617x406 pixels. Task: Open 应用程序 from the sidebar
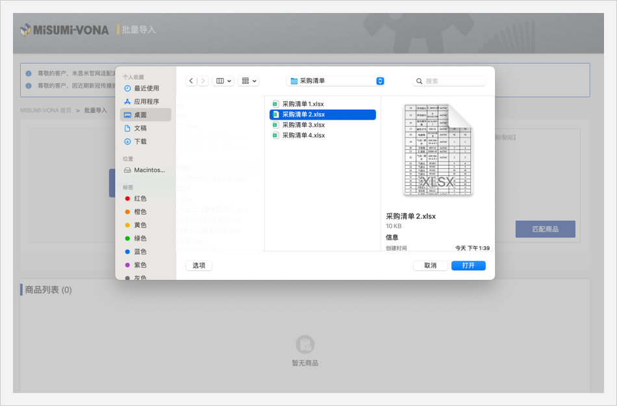pyautogui.click(x=146, y=101)
